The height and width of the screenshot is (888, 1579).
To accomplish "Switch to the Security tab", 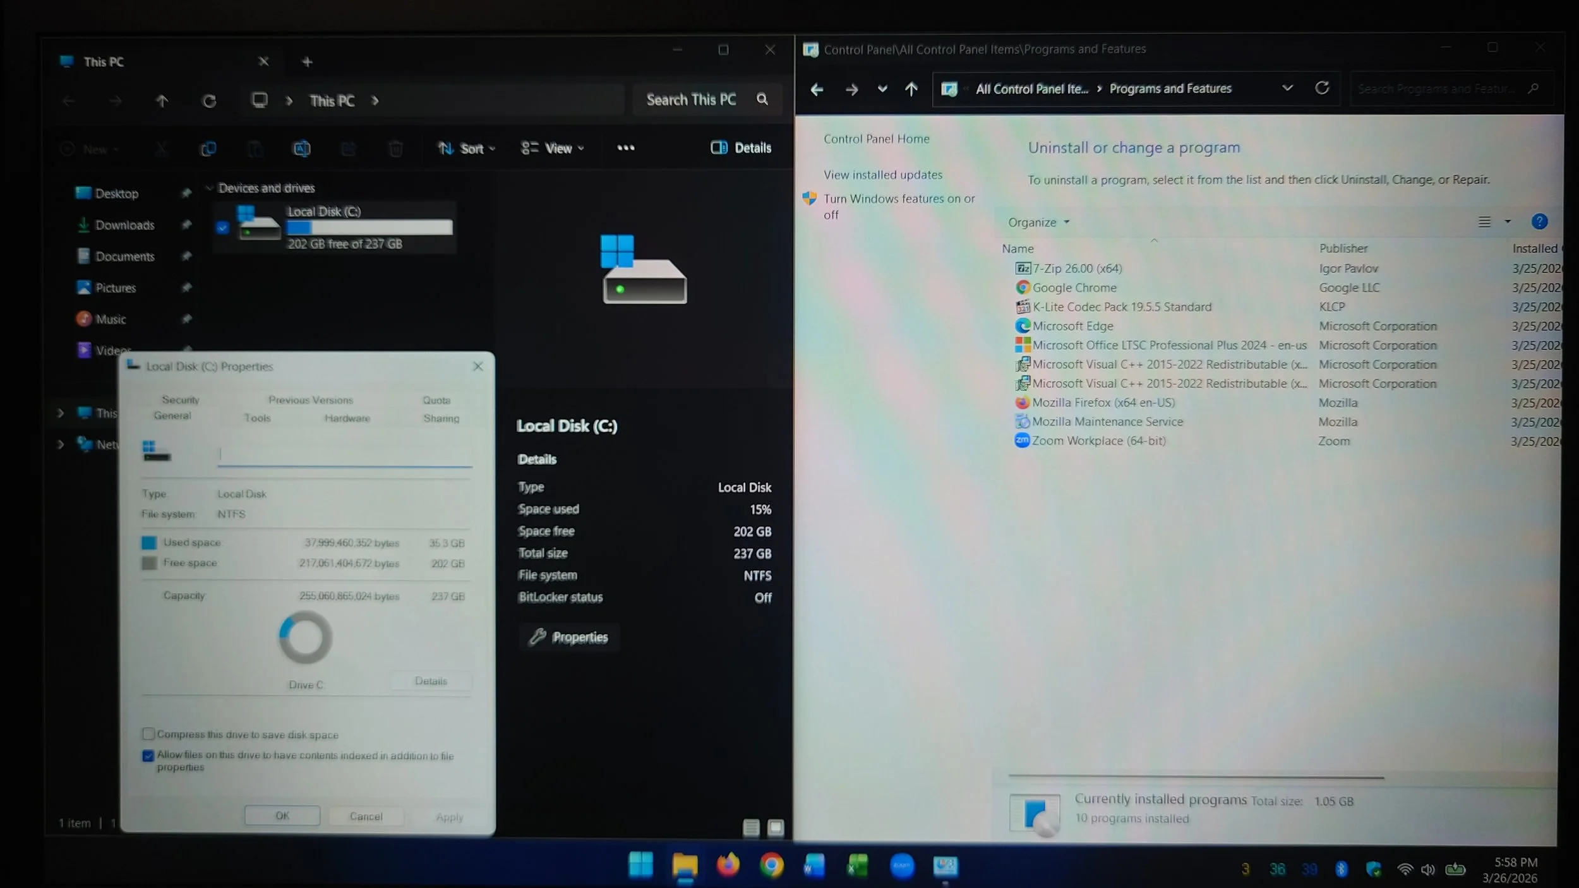I will tap(180, 400).
